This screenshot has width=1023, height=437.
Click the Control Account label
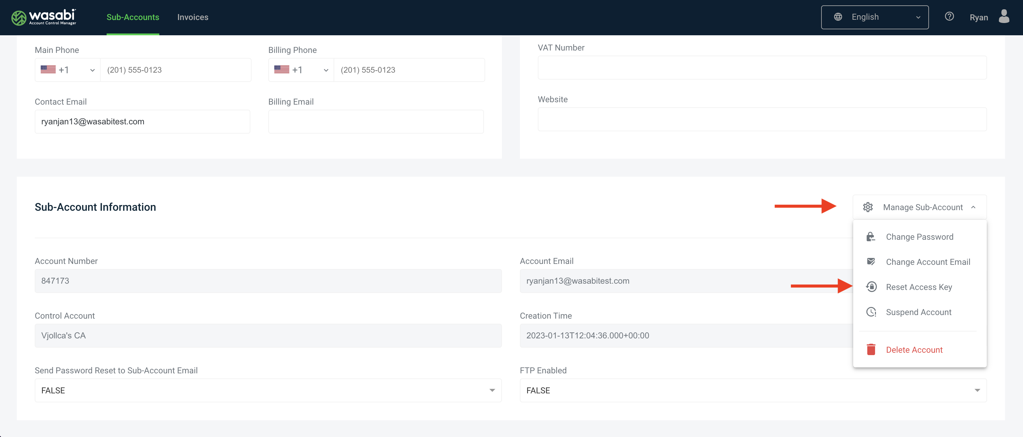[65, 316]
